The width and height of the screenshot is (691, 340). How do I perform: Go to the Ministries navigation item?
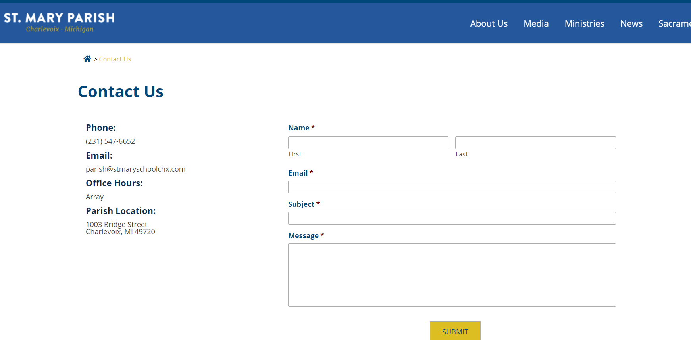pos(584,23)
